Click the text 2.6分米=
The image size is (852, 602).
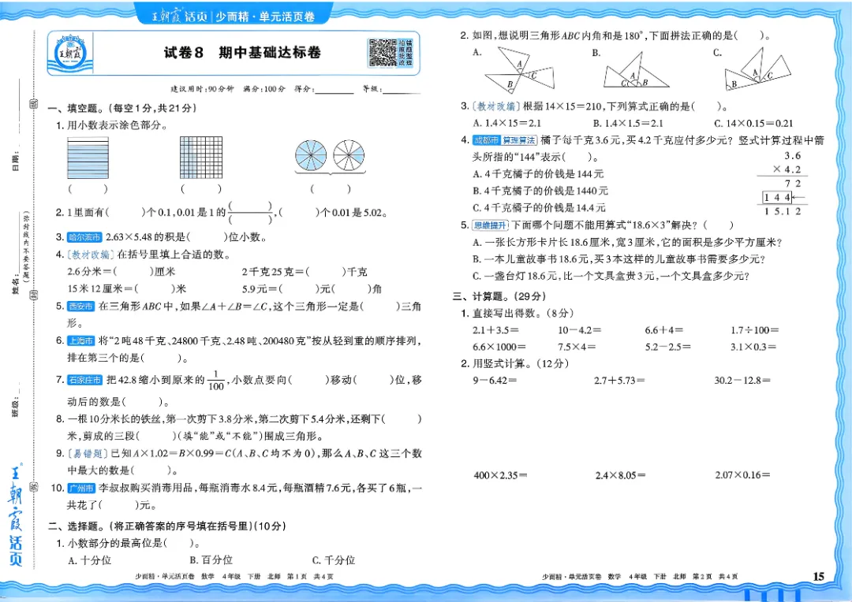coord(89,272)
